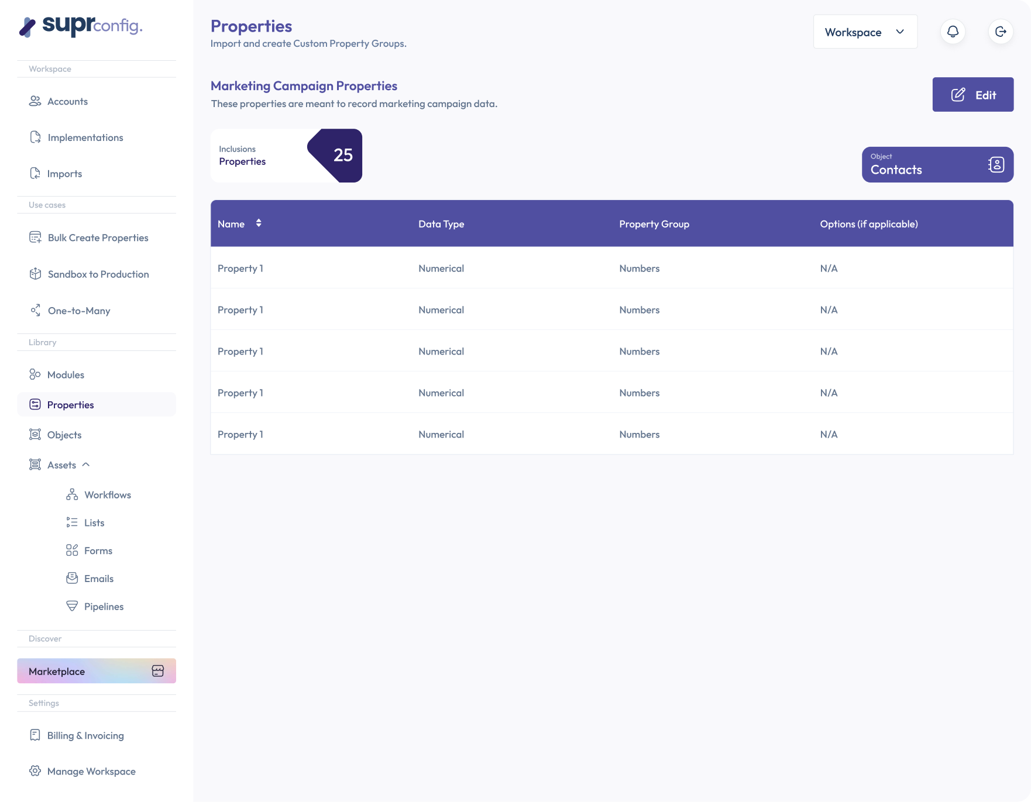Sort table by Name column arrows
Image resolution: width=1031 pixels, height=802 pixels.
point(259,223)
